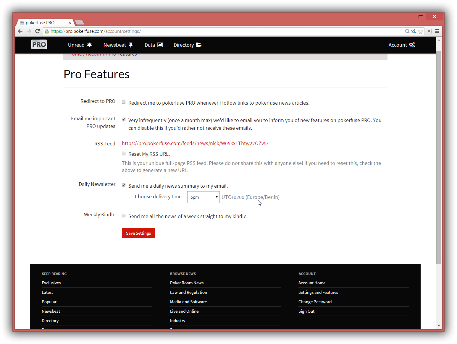The height and width of the screenshot is (344, 457).
Task: Click the "BROWSE NEWS" footer heading
Action: point(183,274)
